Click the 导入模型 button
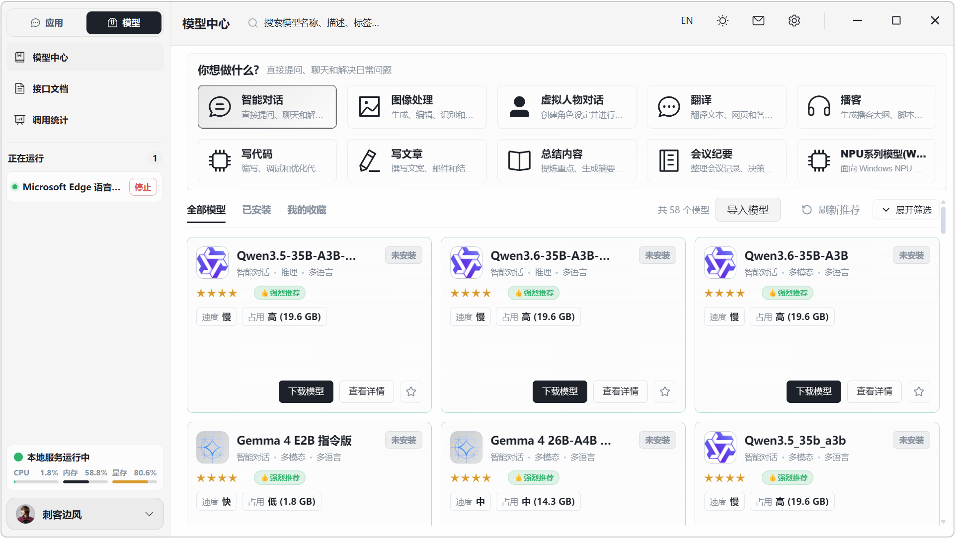The height and width of the screenshot is (538, 955). [748, 210]
